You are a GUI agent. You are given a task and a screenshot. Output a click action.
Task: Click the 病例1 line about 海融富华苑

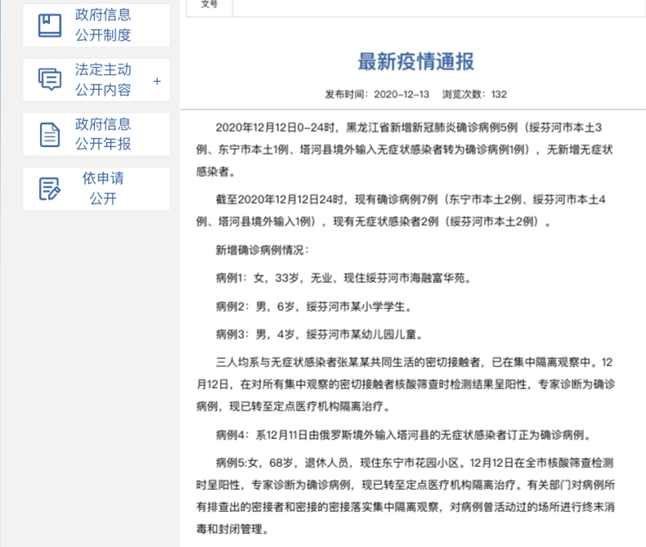343,278
